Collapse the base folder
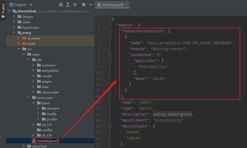 [34, 103]
